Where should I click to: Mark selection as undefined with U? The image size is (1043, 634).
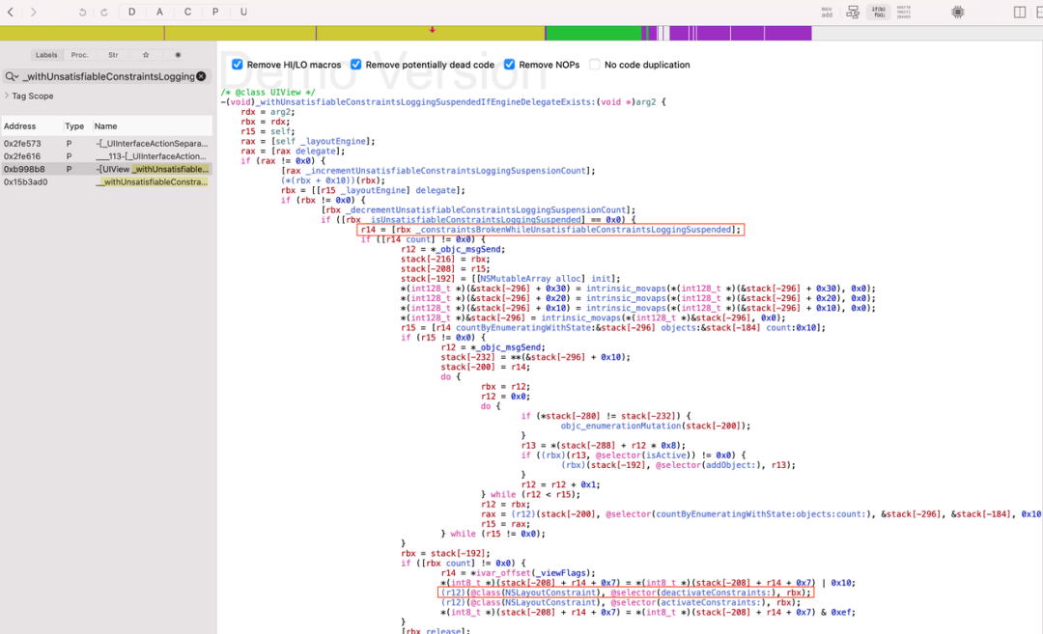point(243,12)
